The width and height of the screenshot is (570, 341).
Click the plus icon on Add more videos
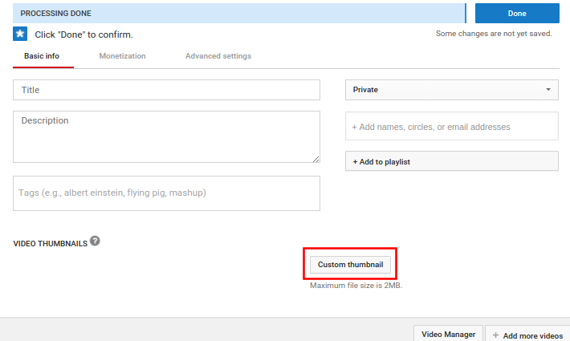click(495, 335)
